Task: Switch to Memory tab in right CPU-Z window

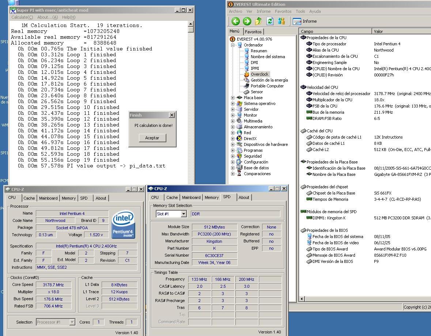Action: pyautogui.click(x=211, y=197)
